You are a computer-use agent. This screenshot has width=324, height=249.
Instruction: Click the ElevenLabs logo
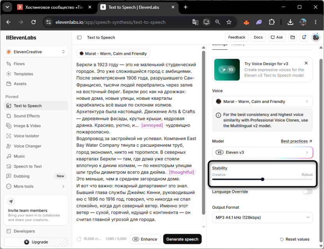pos(21,38)
